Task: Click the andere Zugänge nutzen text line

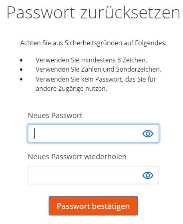Action: (71, 89)
